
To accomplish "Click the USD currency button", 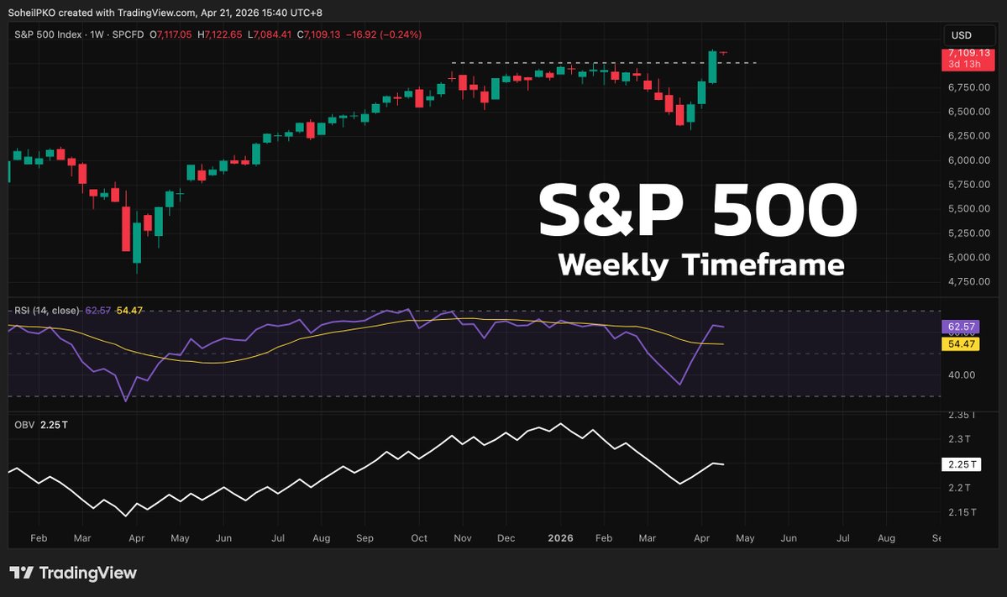I will [968, 35].
